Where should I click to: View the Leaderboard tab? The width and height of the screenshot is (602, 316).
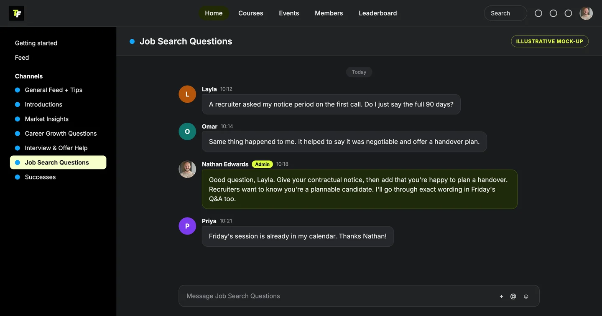tap(378, 13)
